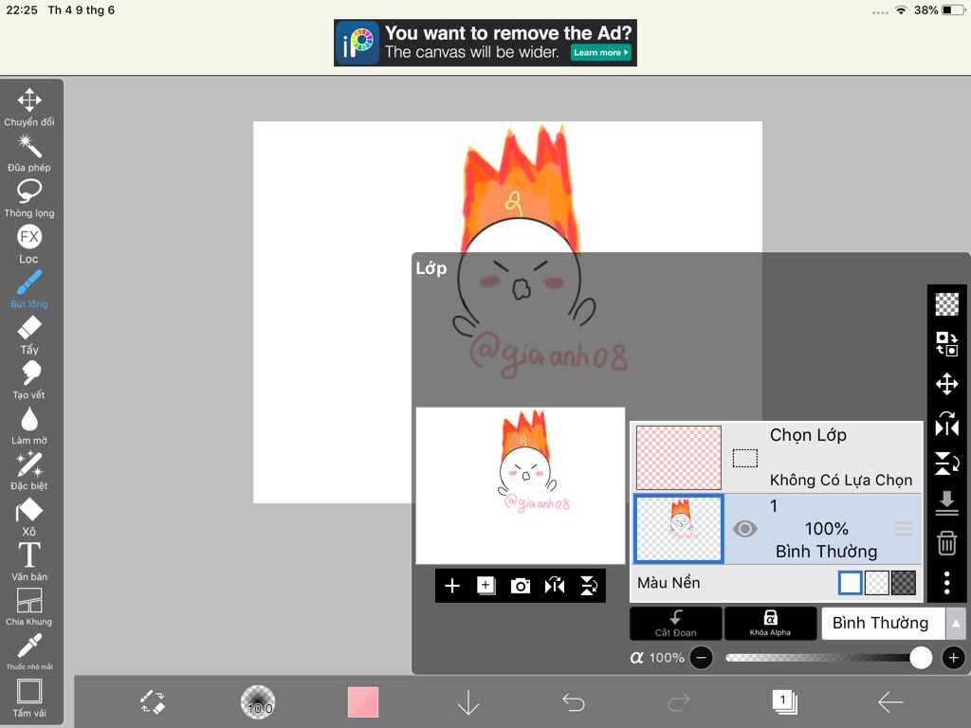Select light transparent checker background option

click(x=877, y=583)
